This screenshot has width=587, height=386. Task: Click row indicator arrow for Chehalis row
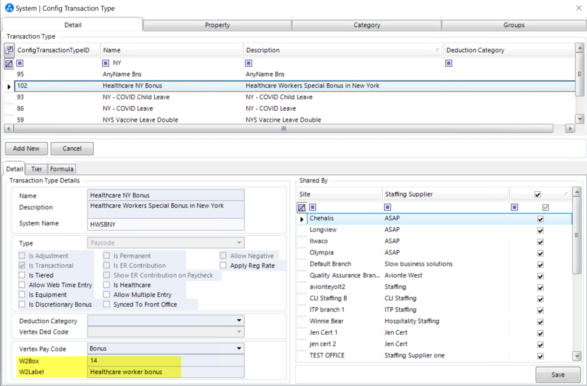[302, 219]
